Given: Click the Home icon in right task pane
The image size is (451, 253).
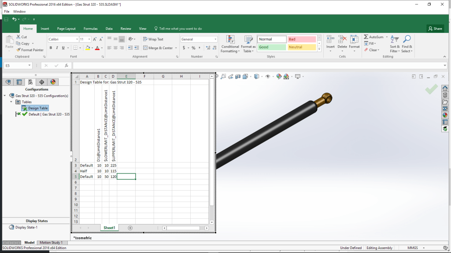Looking at the screenshot, I should (x=445, y=88).
